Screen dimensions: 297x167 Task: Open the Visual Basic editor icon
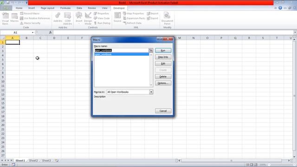click(5, 19)
